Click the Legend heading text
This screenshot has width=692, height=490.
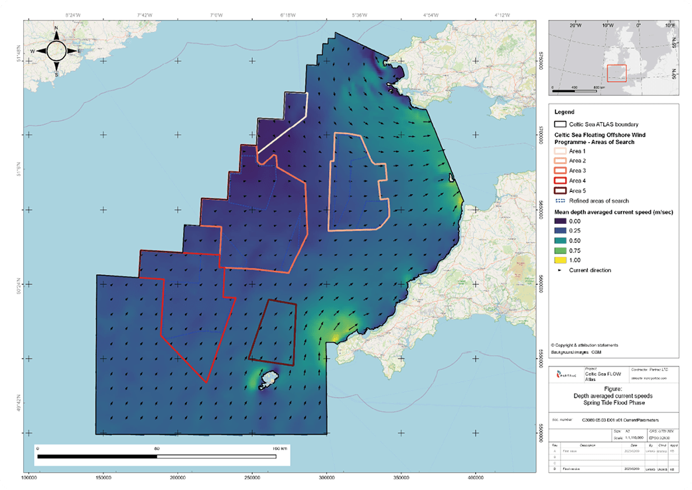564,112
